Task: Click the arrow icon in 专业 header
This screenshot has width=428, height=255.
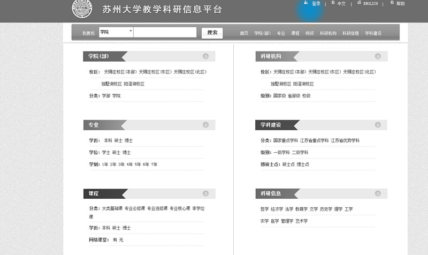Action: pyautogui.click(x=205, y=125)
